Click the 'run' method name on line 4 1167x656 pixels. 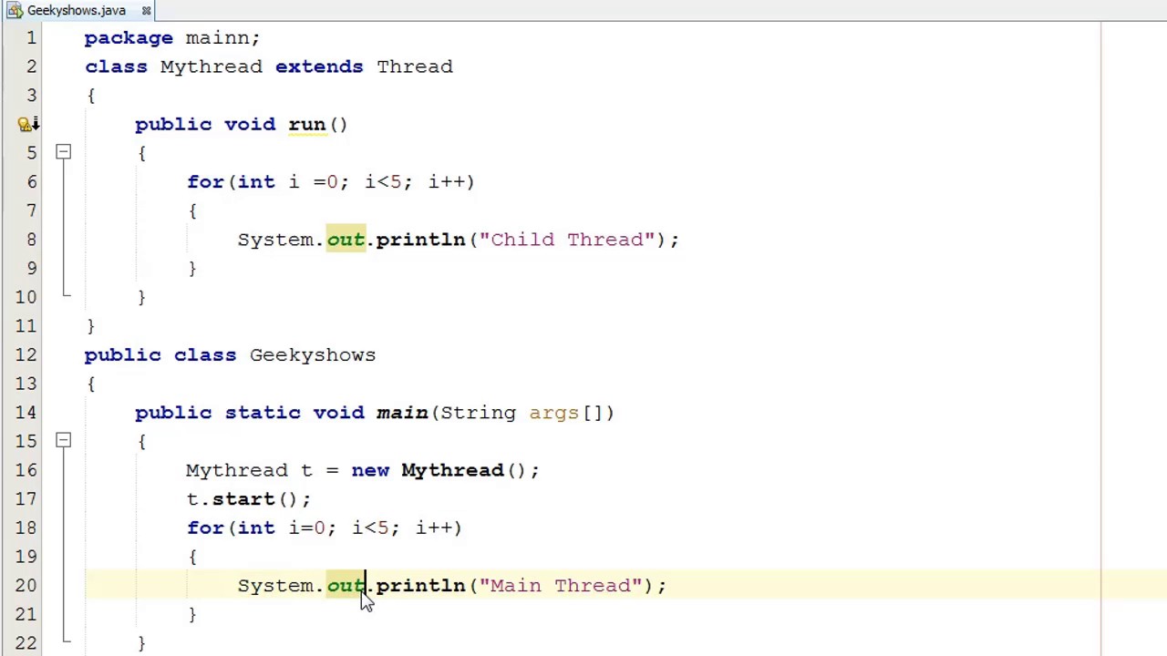coord(306,125)
